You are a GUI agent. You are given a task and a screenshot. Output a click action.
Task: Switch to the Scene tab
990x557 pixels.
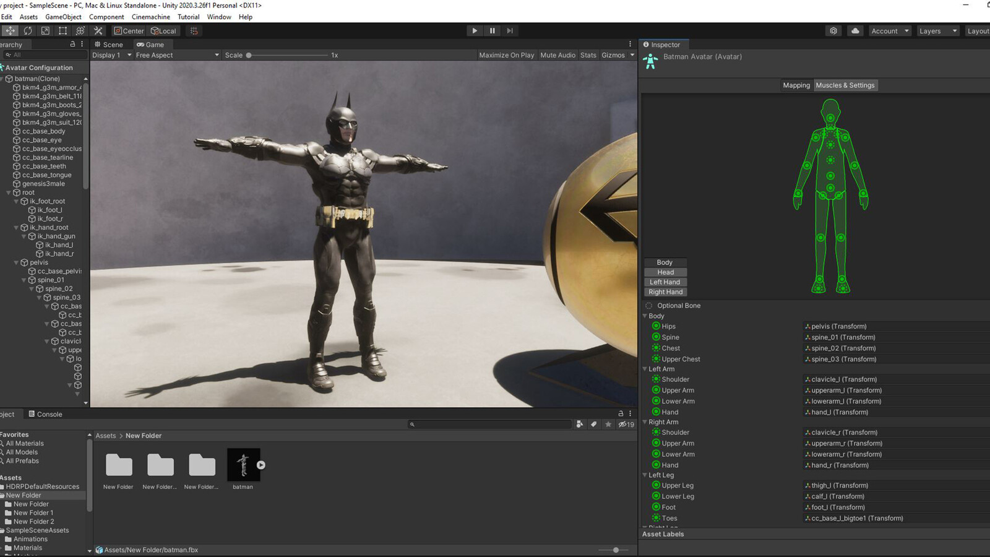click(109, 45)
